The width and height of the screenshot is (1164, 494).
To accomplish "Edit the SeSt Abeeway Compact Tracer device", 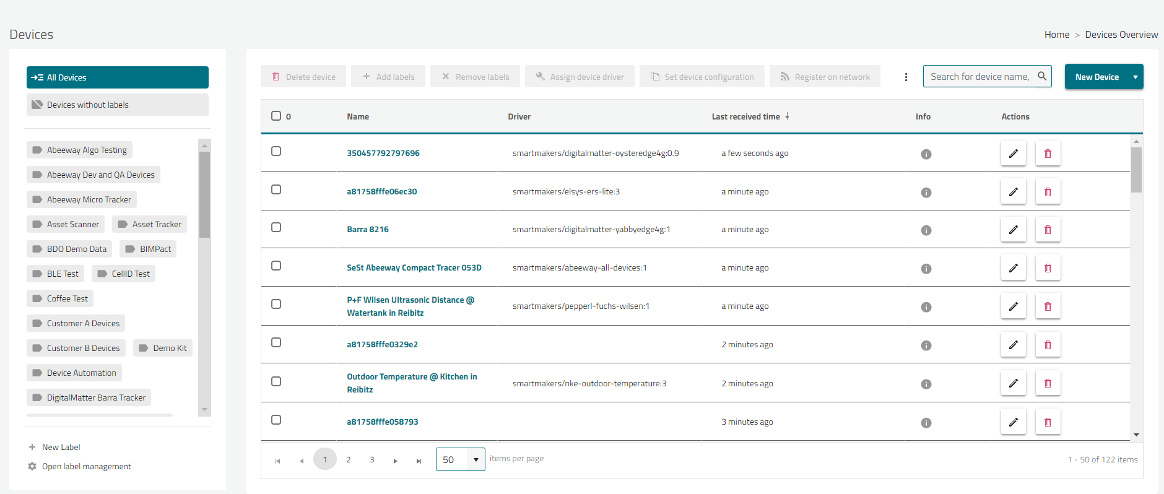I will 1013,268.
